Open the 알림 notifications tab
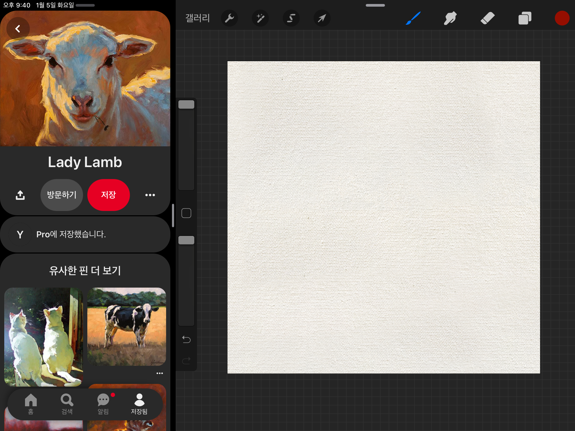575x431 pixels. (x=103, y=404)
